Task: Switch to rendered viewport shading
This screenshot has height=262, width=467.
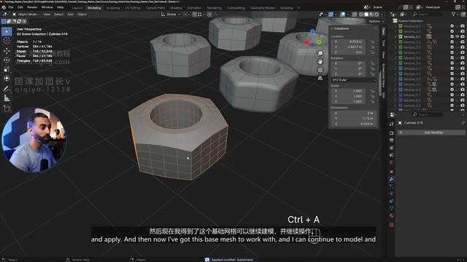Action: [x=377, y=15]
